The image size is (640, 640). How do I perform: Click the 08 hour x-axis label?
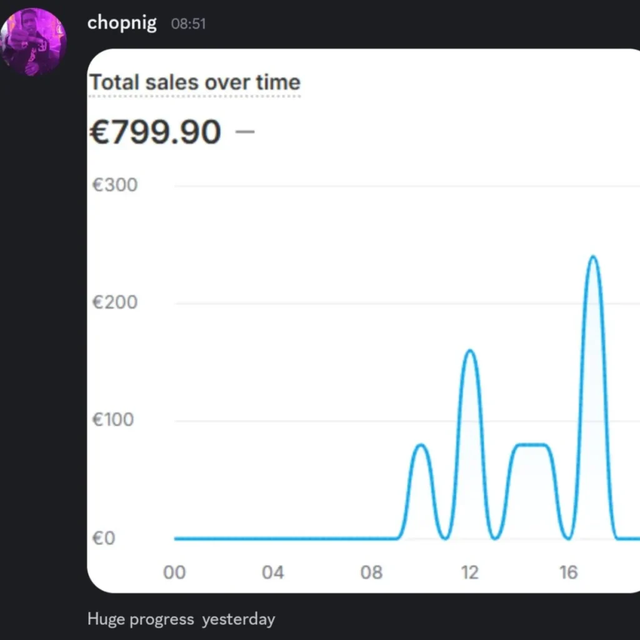coord(371,572)
